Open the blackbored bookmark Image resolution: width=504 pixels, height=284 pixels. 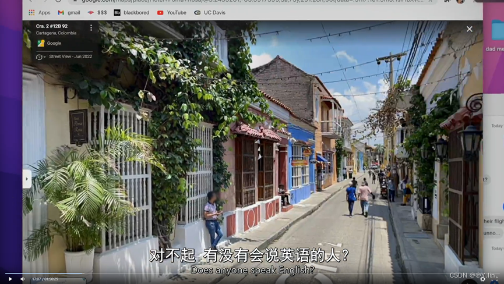(132, 13)
